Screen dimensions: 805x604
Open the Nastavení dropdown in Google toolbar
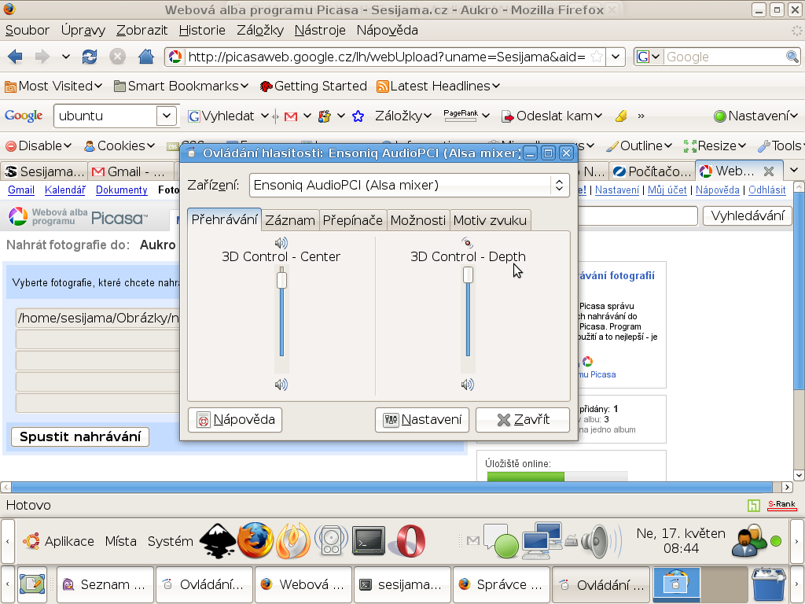tap(755, 116)
